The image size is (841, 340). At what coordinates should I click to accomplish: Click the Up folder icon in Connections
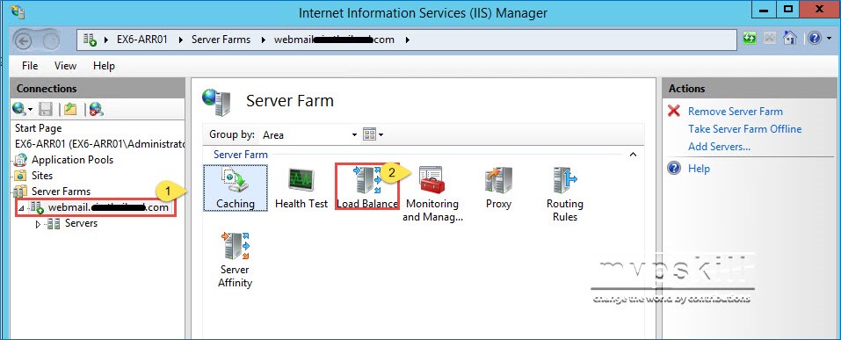click(x=70, y=110)
